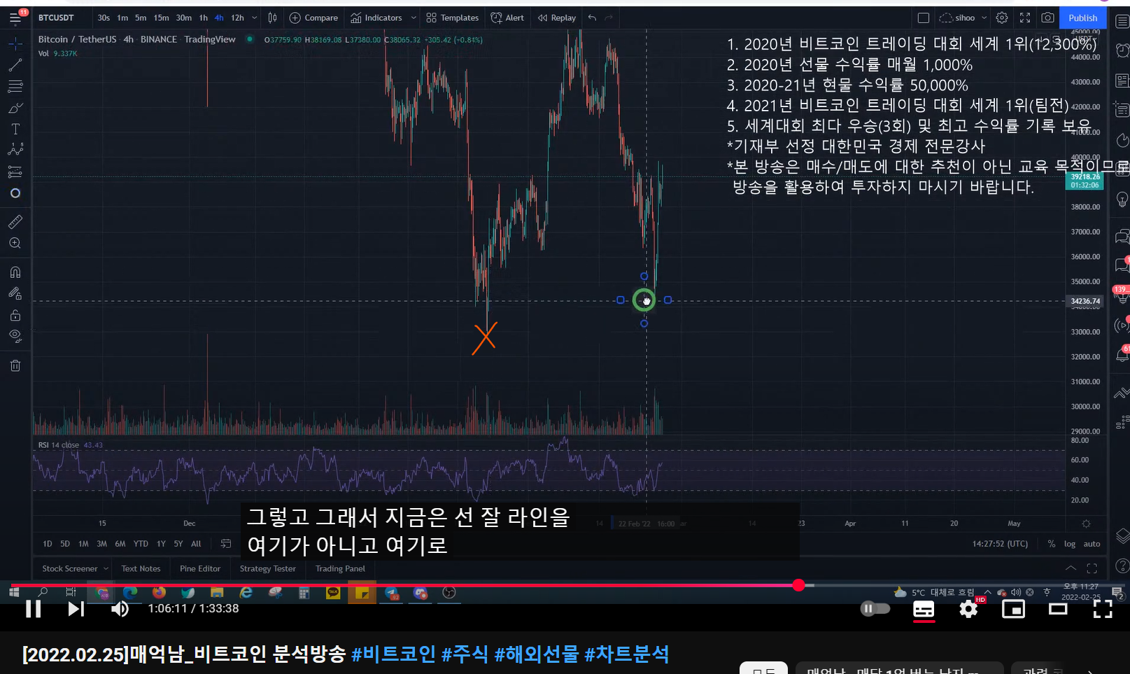Remove drawings with the trash icon
This screenshot has width=1130, height=674.
point(15,365)
